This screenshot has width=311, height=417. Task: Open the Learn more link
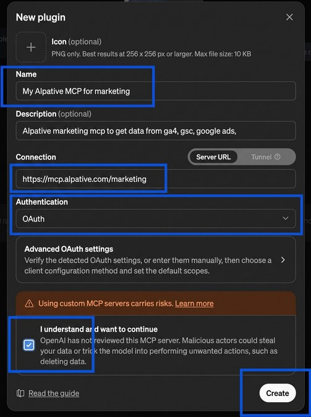point(194,303)
